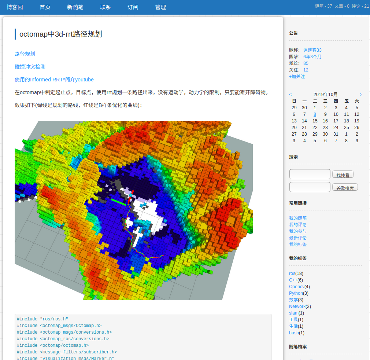Viewport: 370px width, 360px height.
Task: Navigate to previous month in calendar
Action: coord(291,94)
